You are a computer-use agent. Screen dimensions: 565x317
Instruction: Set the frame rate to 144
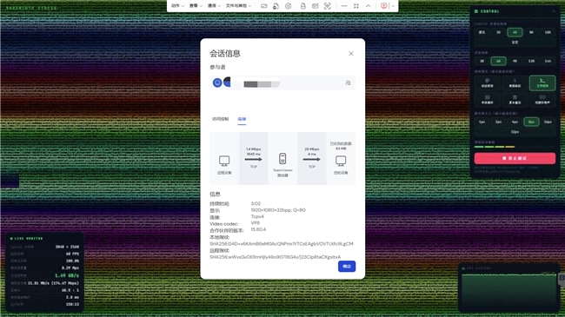[x=548, y=62]
